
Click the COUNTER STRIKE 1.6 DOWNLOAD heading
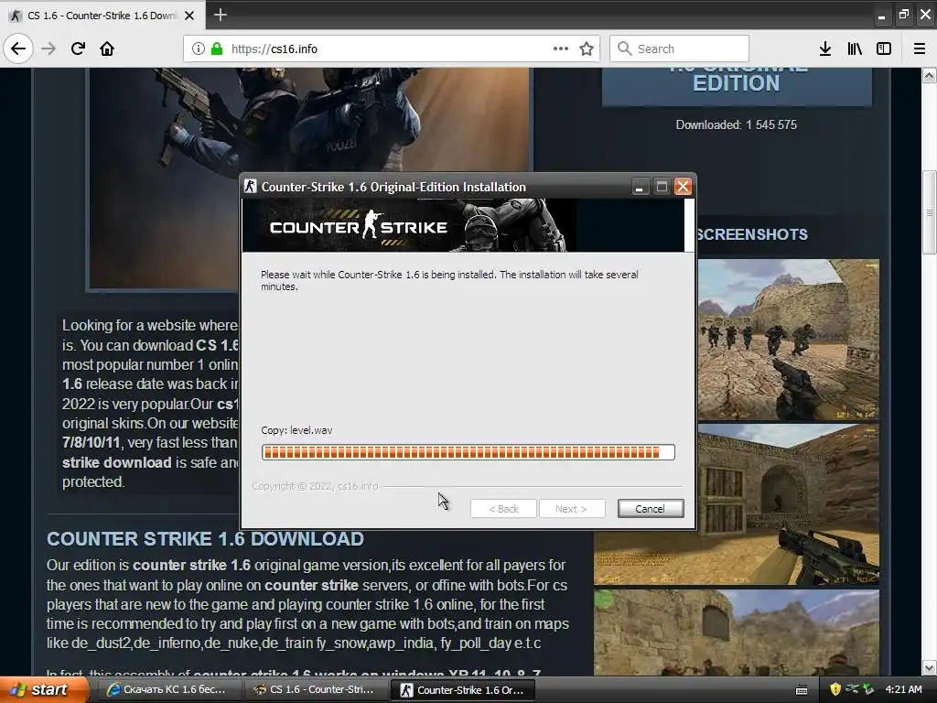205,538
